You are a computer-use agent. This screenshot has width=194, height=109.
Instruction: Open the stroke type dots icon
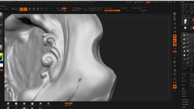coord(1,24)
